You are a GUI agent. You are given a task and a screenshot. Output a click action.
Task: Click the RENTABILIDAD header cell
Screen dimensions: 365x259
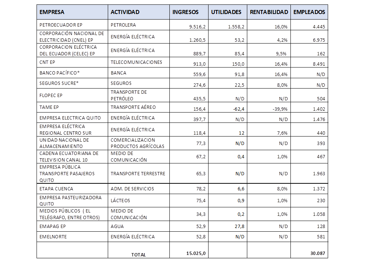pos(269,12)
